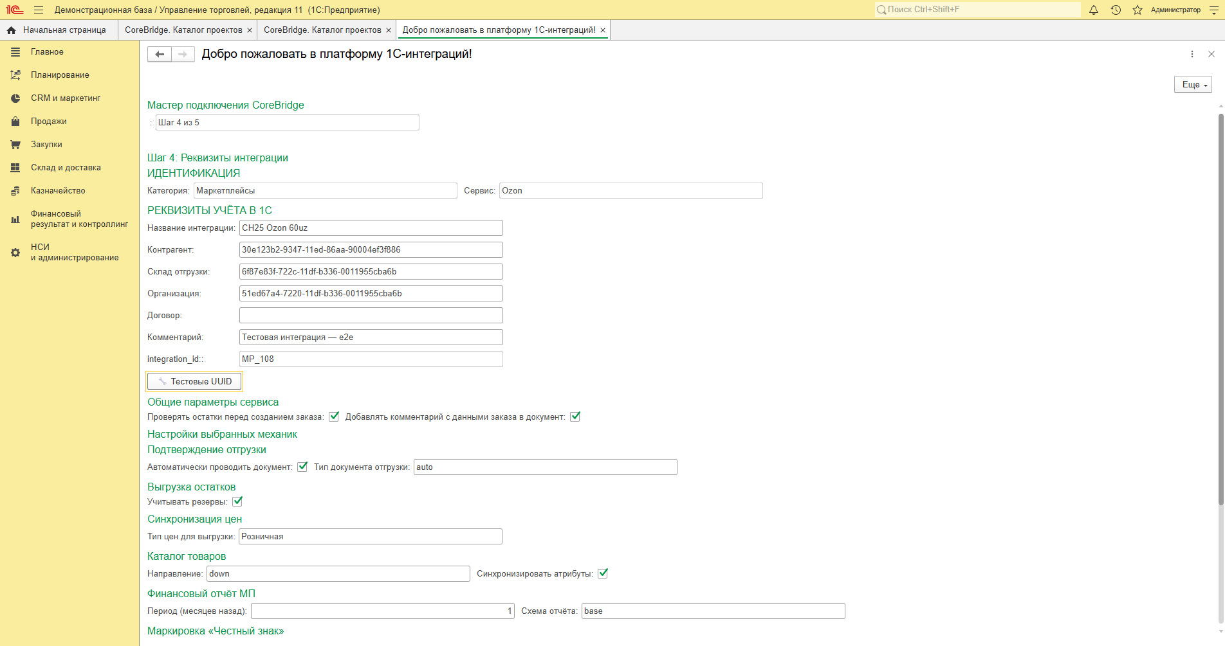Switch to the Начальная страница tab

click(59, 30)
